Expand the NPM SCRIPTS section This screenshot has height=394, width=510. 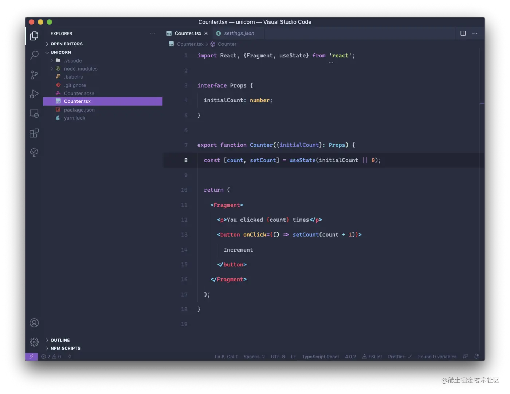click(x=65, y=348)
